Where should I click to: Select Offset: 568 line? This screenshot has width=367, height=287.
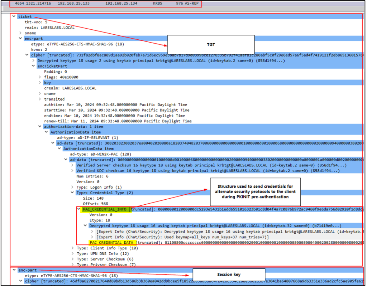tap(95, 204)
